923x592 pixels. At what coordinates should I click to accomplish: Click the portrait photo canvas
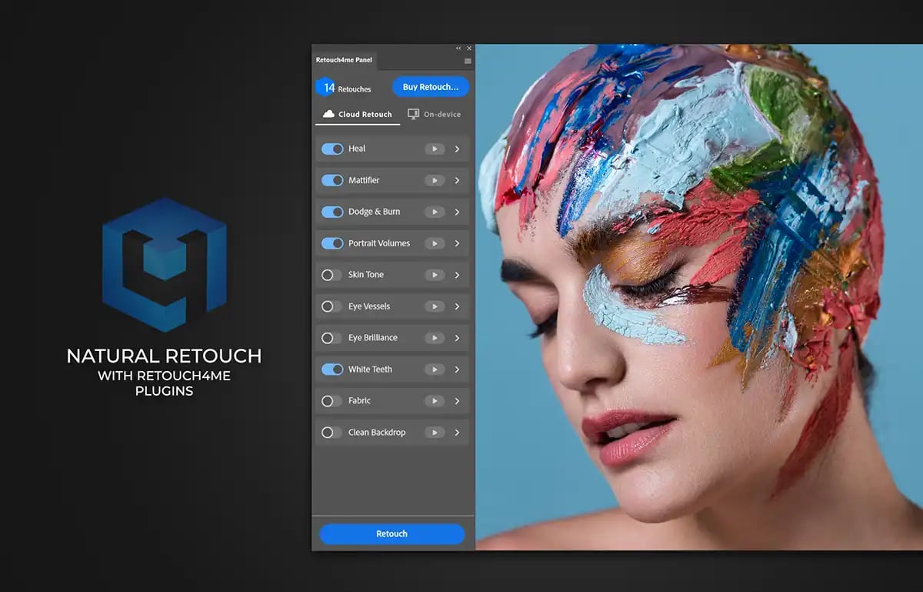698,296
